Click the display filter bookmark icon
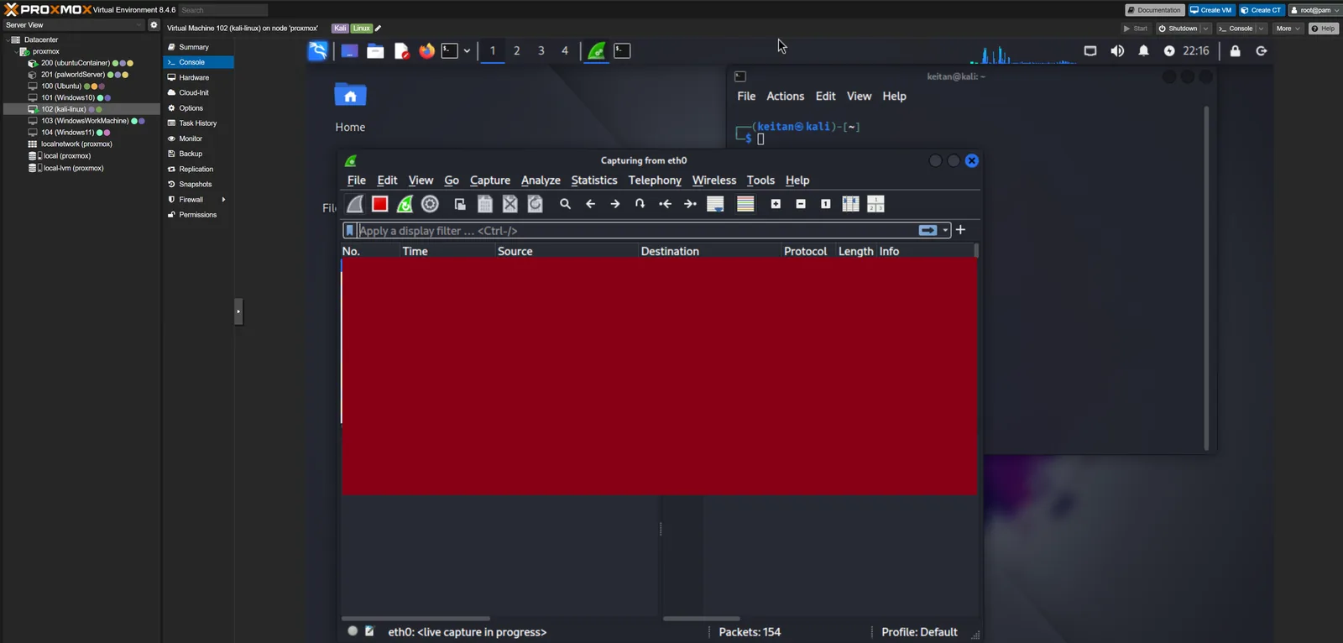The height and width of the screenshot is (643, 1343). (350, 231)
